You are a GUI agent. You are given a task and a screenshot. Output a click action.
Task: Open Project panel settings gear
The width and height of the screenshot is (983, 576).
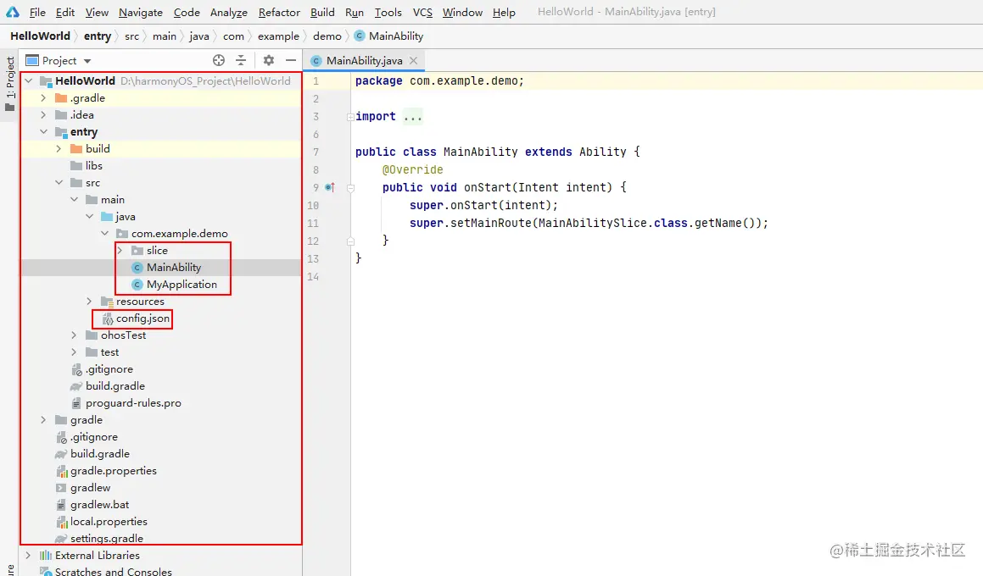tap(269, 60)
